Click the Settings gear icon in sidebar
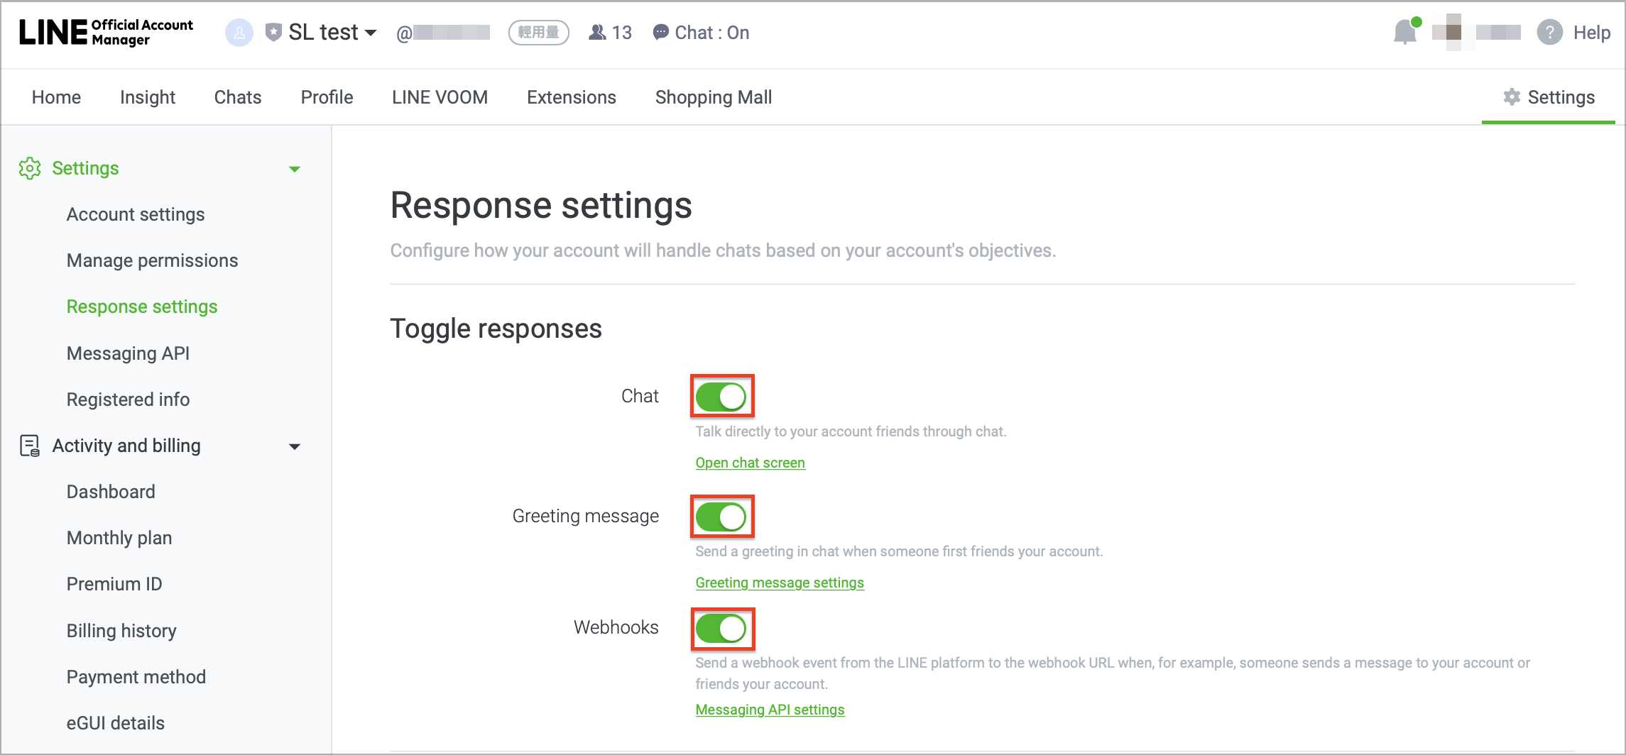Image resolution: width=1626 pixels, height=755 pixels. (x=30, y=168)
